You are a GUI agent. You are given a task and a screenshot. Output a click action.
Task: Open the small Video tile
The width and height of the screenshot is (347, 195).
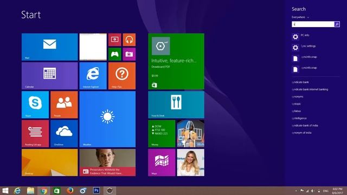click(114, 40)
